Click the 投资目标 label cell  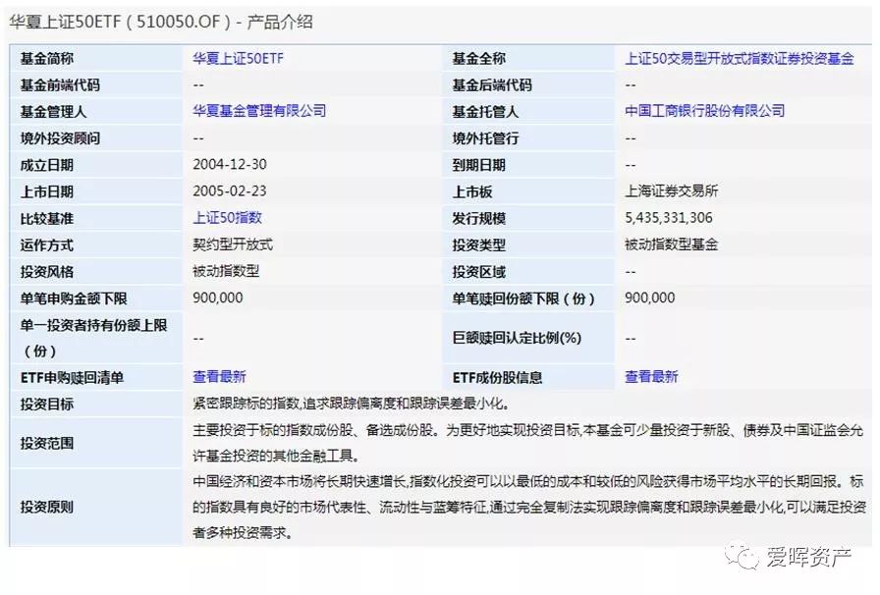(96, 404)
